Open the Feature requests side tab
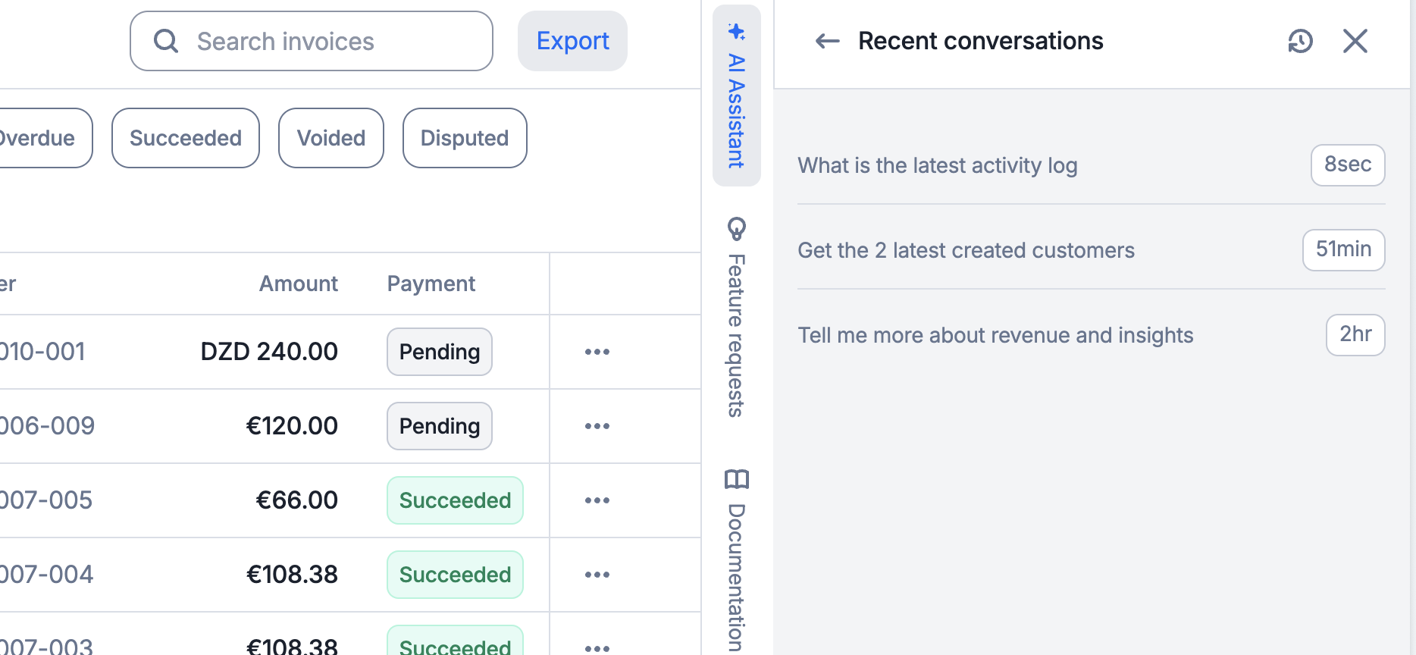Viewport: 1416px width, 655px height. tap(736, 317)
